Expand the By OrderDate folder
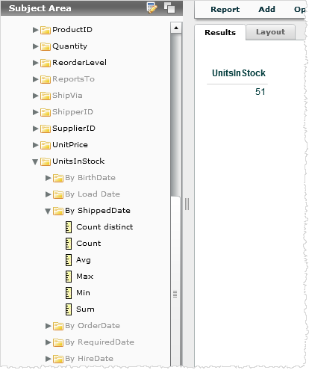Screen dimensions: 309x370 click(x=49, y=326)
